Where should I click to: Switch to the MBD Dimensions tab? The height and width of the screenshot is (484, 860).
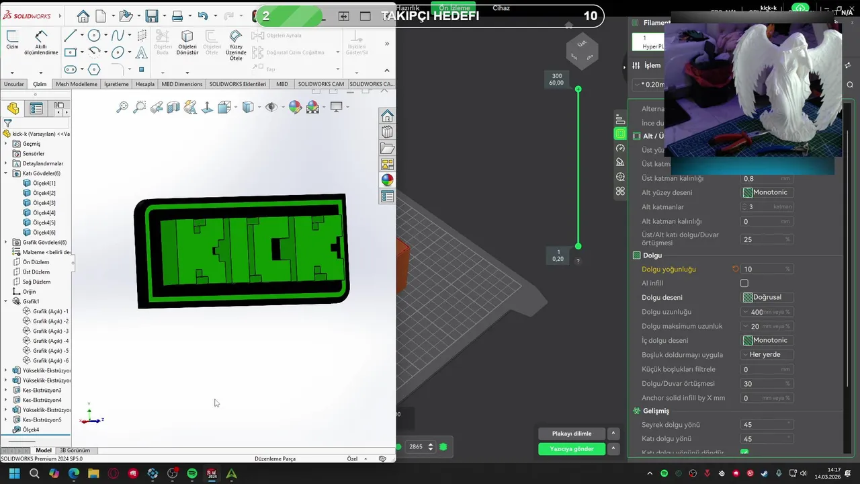182,84
